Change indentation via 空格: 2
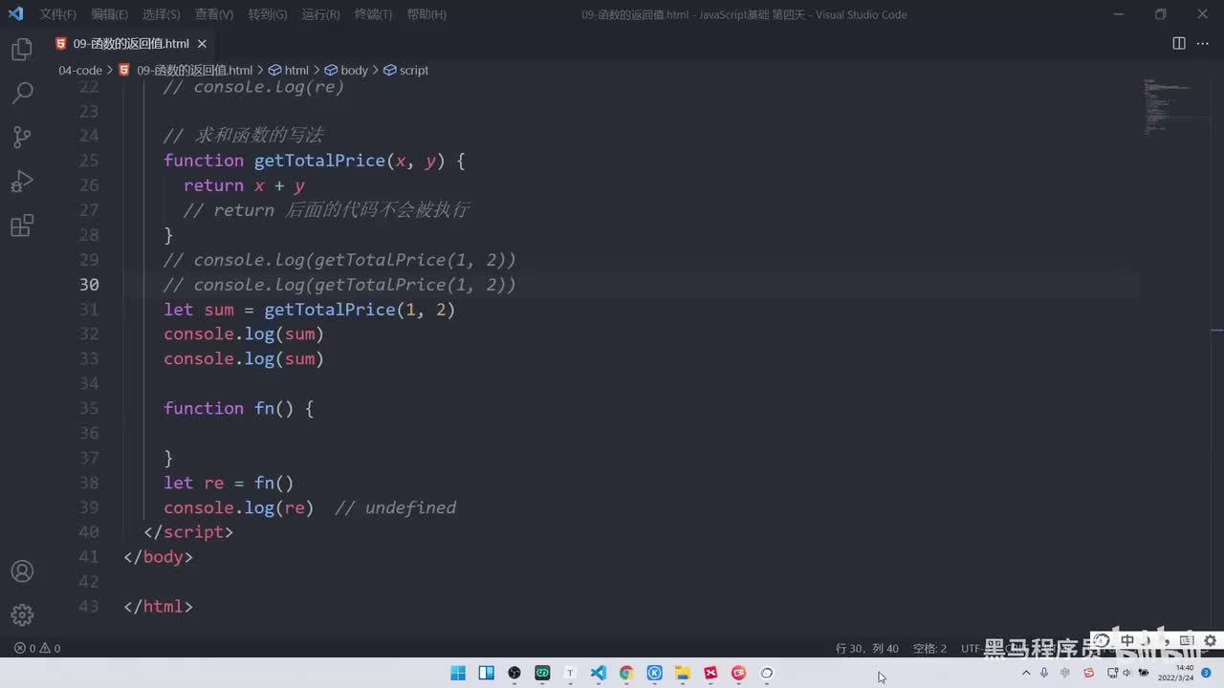The width and height of the screenshot is (1224, 688). (929, 648)
